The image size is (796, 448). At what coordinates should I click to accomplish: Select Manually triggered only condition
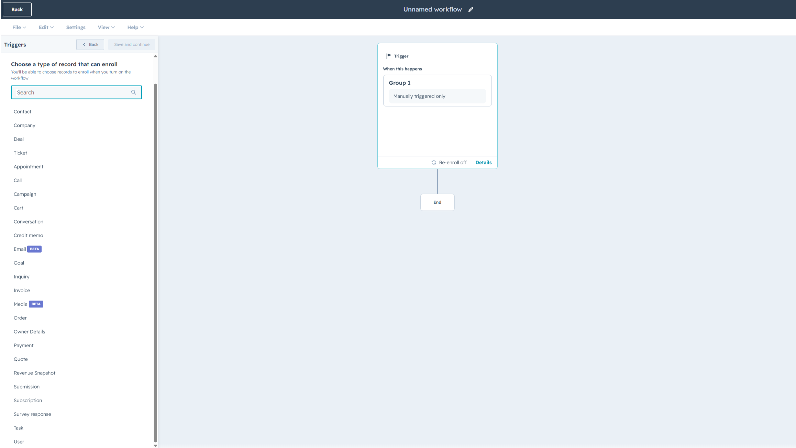tap(437, 96)
